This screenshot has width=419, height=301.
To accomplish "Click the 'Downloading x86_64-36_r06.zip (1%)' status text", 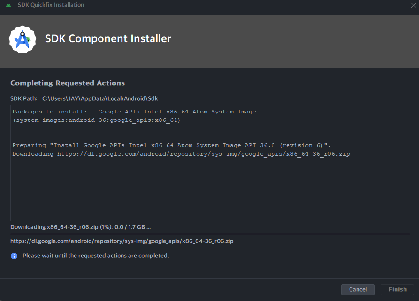I will click(x=80, y=227).
